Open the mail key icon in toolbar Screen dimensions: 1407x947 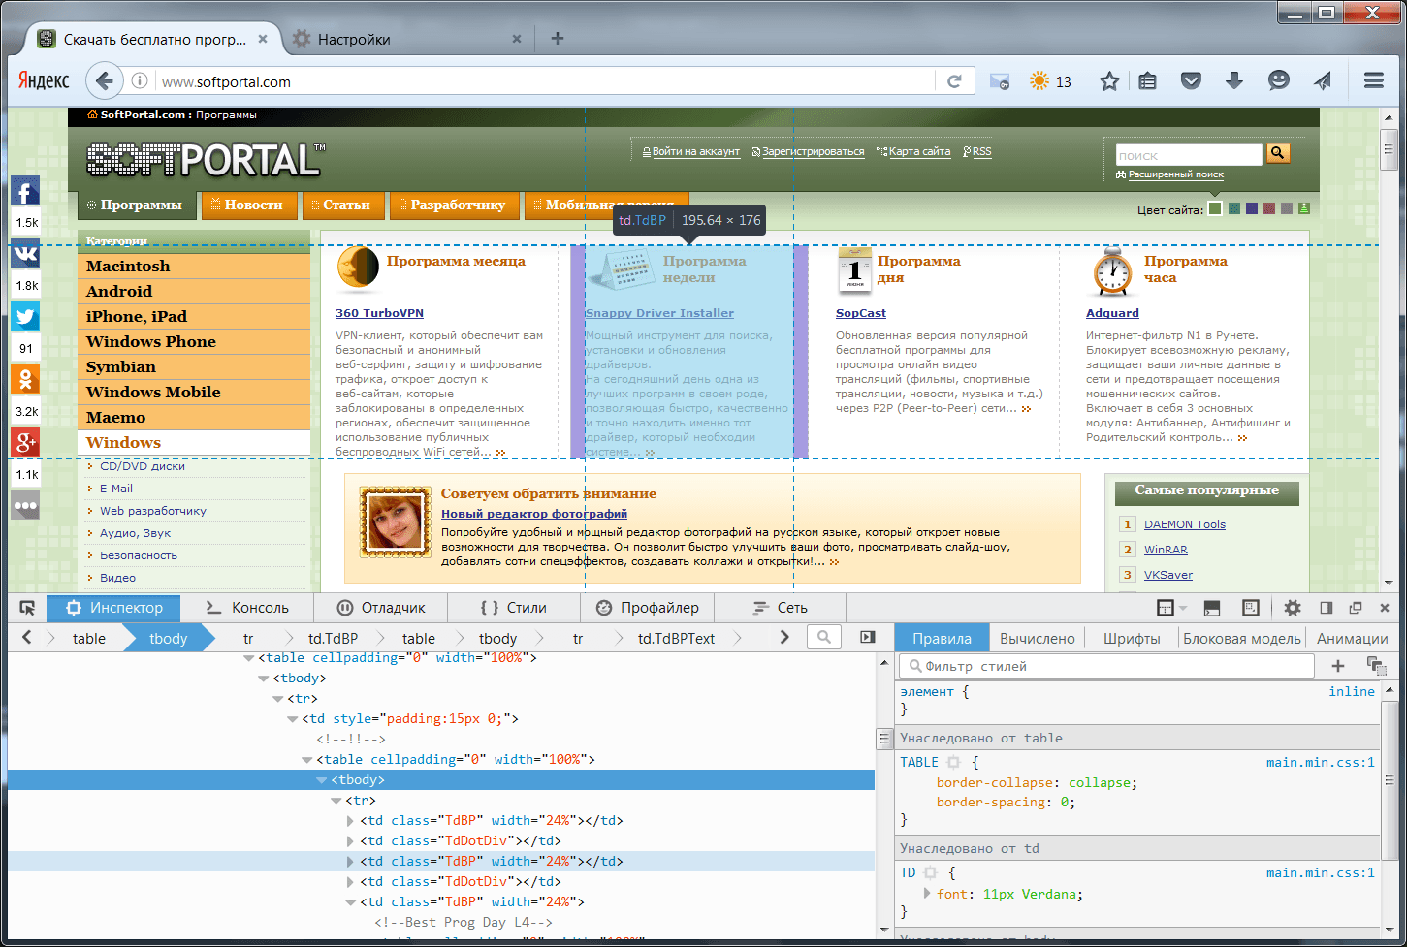pyautogui.click(x=1000, y=81)
